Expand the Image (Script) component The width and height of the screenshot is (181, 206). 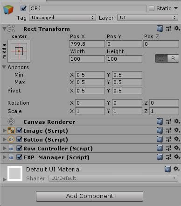pyautogui.click(x=5, y=130)
